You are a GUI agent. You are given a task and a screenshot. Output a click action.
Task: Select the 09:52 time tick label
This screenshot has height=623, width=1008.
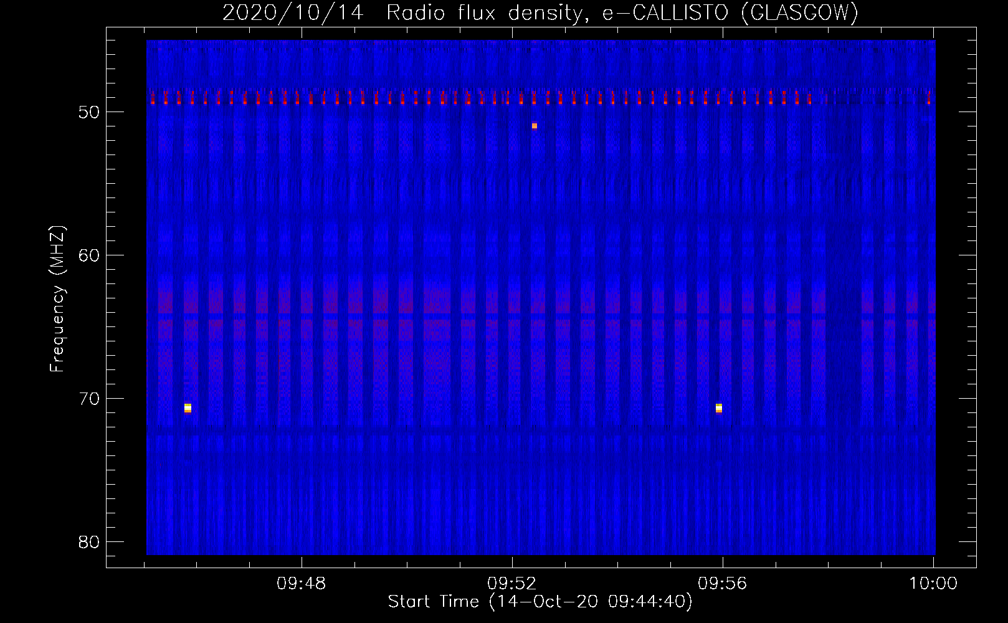511,584
